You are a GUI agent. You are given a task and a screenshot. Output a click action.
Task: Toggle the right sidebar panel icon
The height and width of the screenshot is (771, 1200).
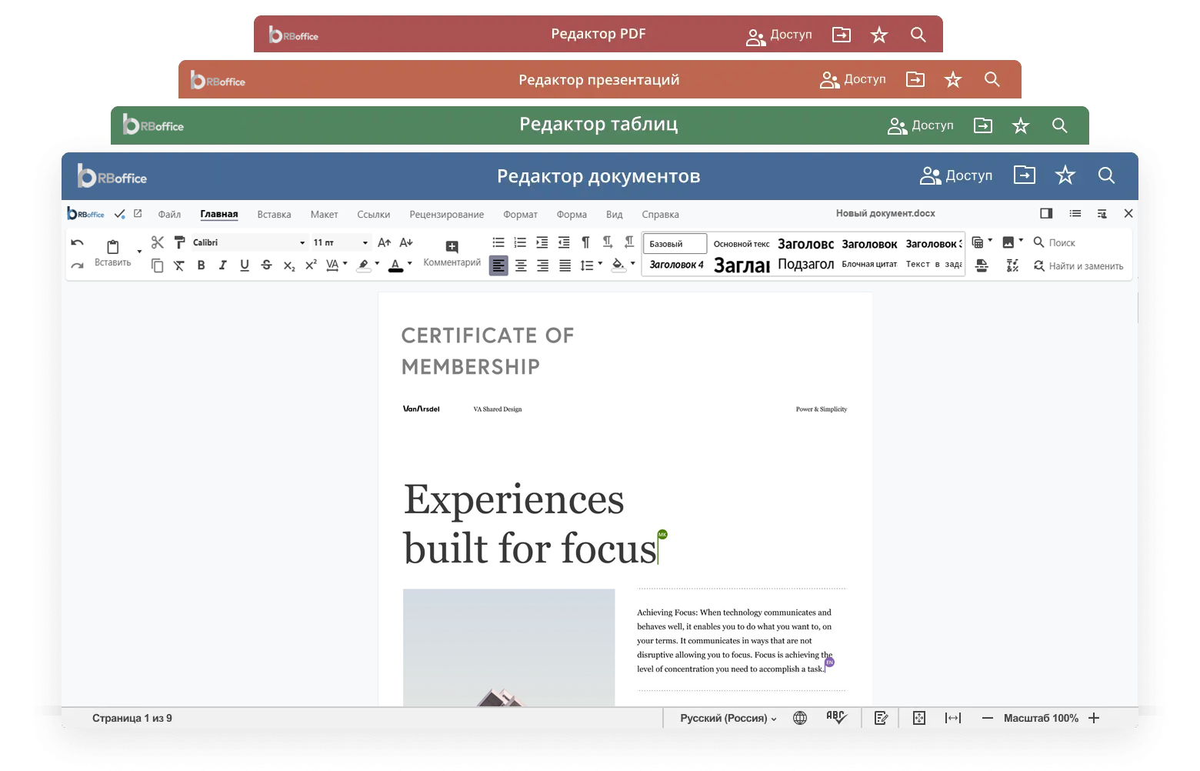coord(1046,214)
